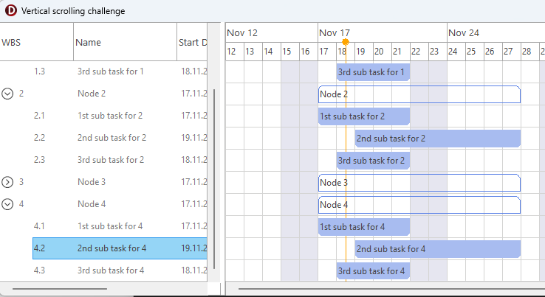Click the orange today marker on timeline
This screenshot has height=297, width=545.
pos(346,42)
